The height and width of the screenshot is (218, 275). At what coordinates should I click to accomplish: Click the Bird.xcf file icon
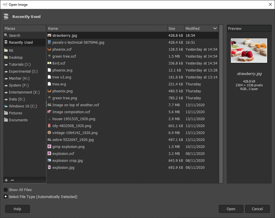coord(49,63)
